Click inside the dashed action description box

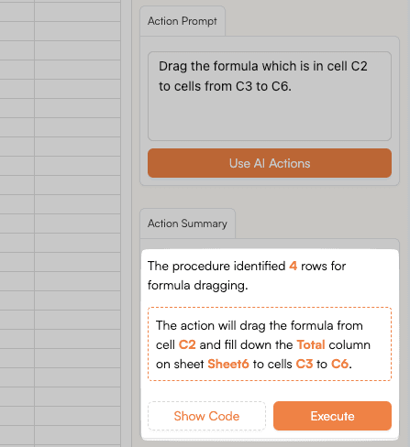click(x=270, y=344)
